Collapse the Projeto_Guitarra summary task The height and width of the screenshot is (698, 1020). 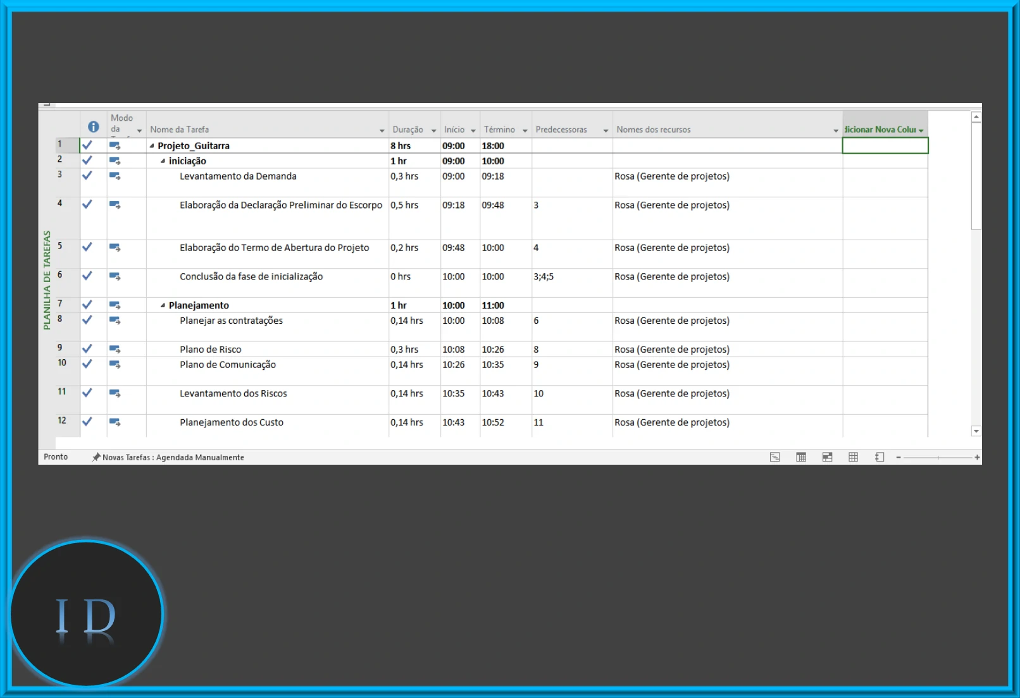(x=152, y=146)
